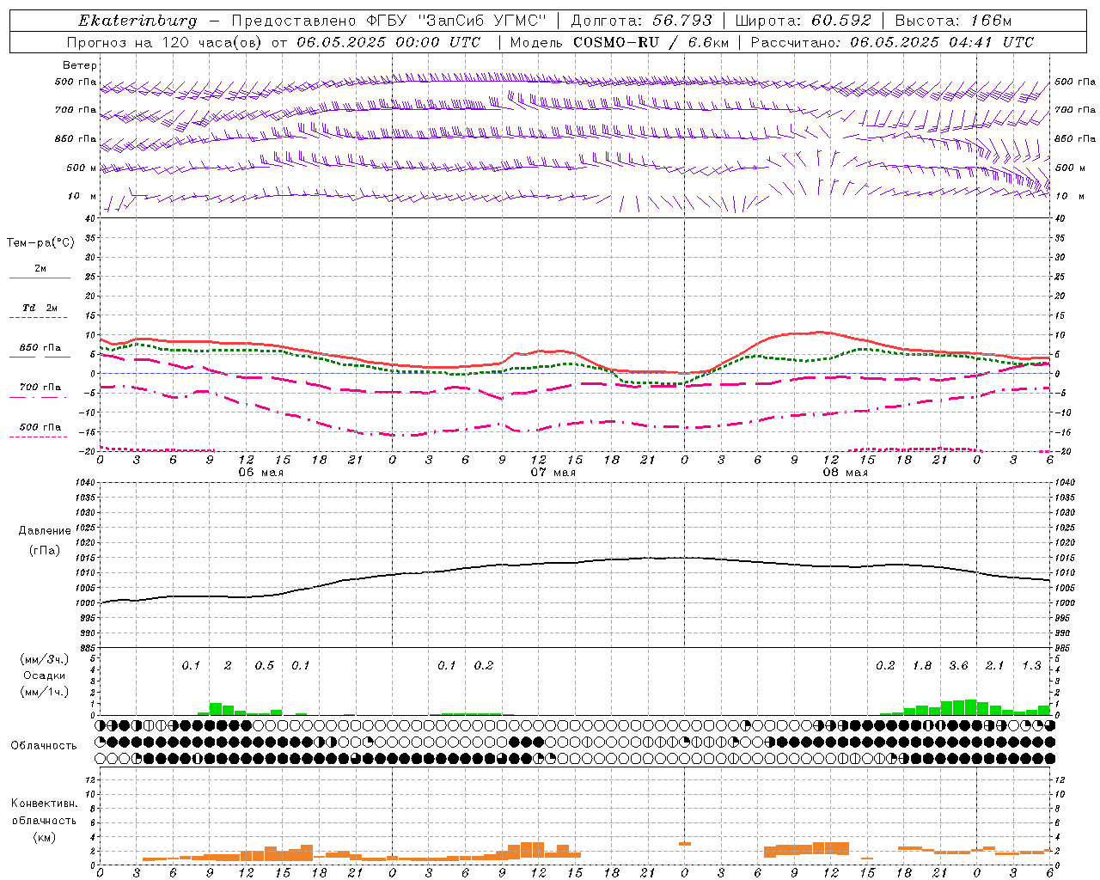
Task: Click the '1.3' three-hour precipitation value
Action: (1031, 665)
